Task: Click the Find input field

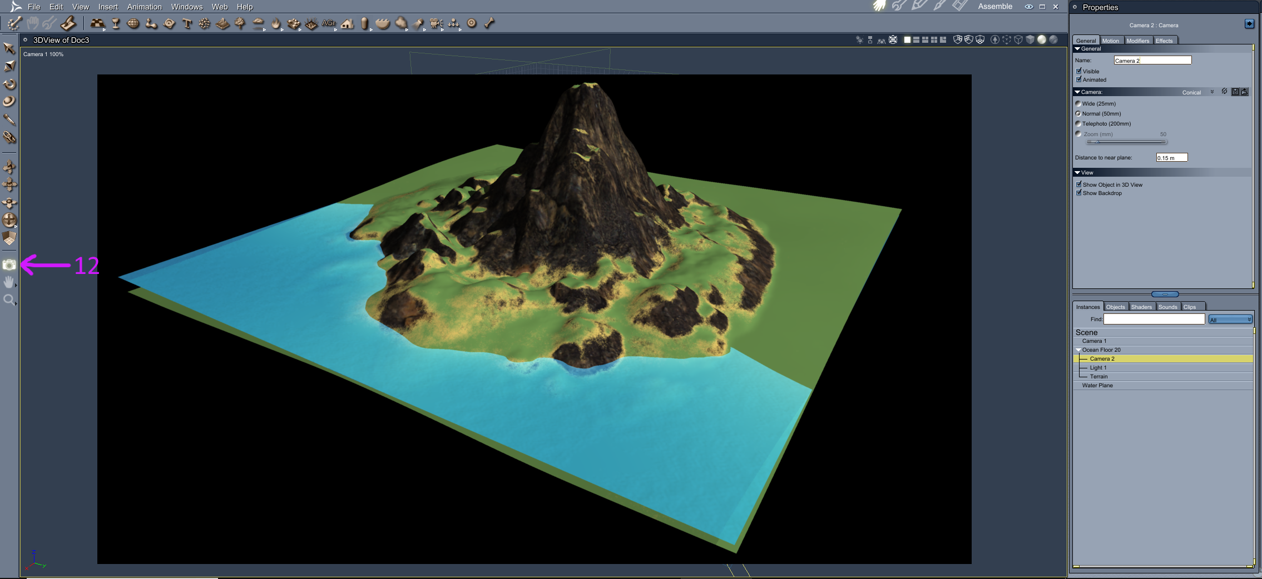Action: (x=1154, y=319)
